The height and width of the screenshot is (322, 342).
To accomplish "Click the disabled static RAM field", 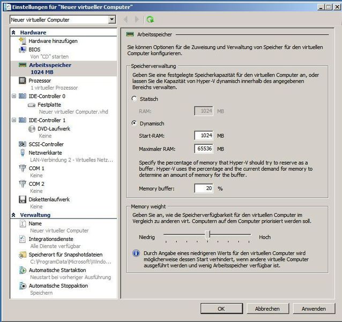I will [x=204, y=111].
